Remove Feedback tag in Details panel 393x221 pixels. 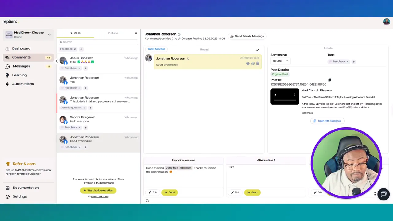pos(347,62)
